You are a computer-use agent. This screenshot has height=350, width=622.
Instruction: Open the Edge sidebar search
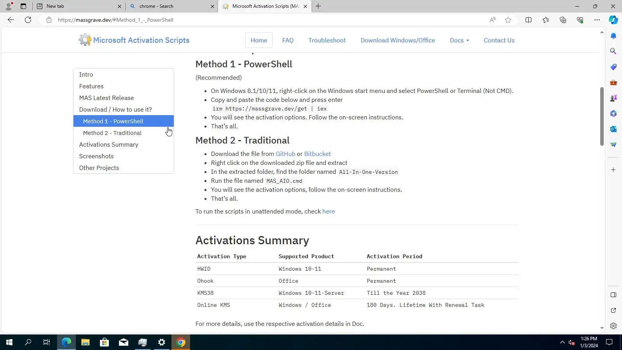point(613,51)
